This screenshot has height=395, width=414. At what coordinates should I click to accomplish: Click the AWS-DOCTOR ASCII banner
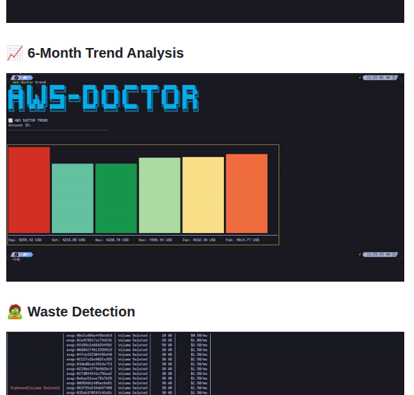[104, 99]
